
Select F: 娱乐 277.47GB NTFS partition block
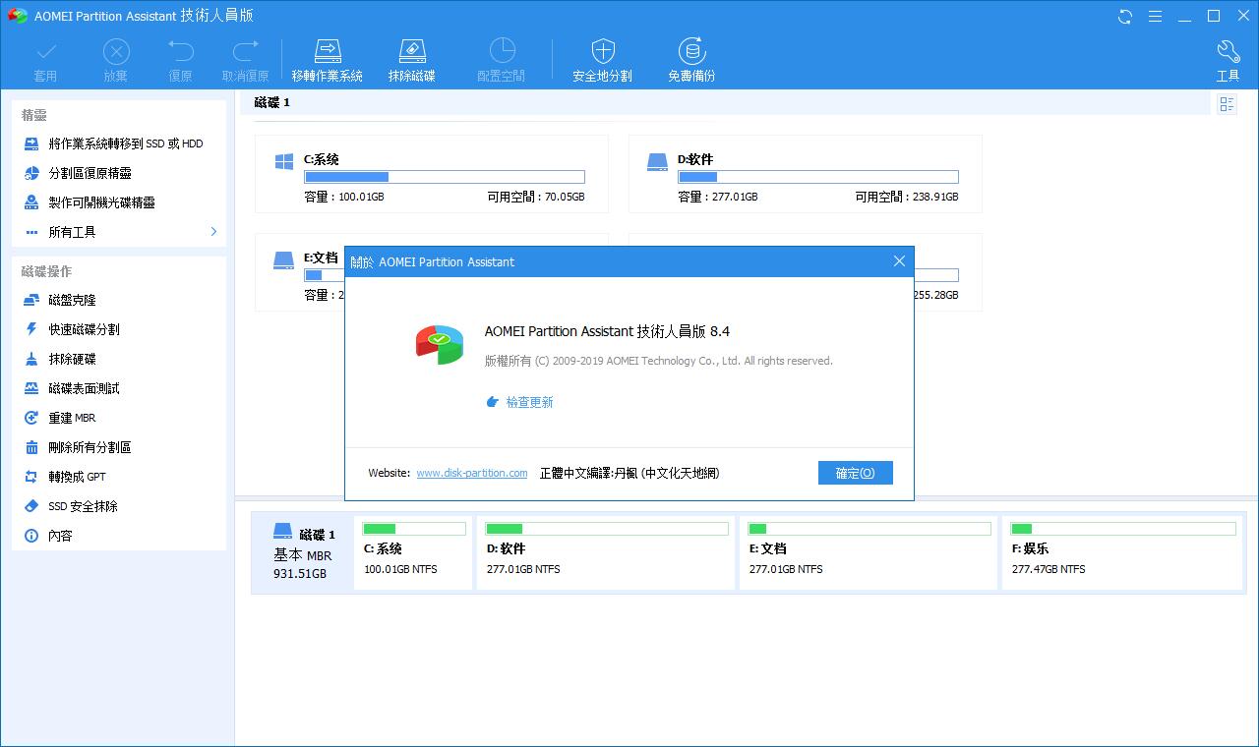(1123, 552)
